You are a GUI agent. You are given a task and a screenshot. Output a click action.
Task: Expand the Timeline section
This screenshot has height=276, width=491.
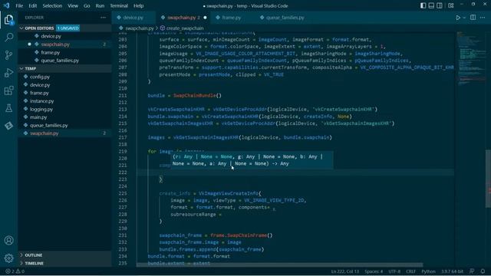64,263
